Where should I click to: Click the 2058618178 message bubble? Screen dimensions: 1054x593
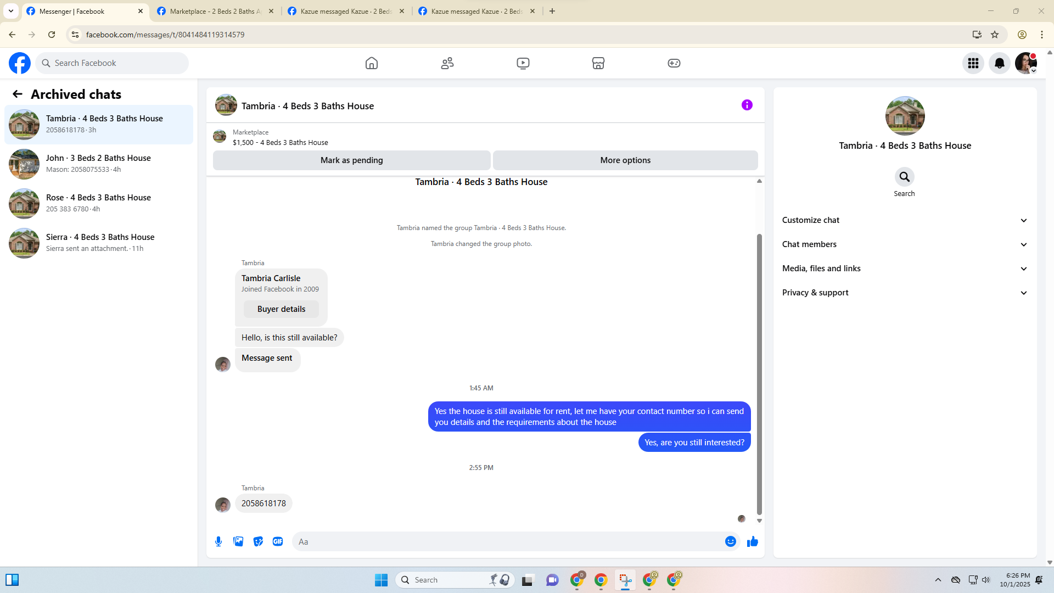[x=263, y=504]
